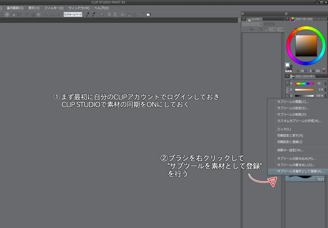Open the layer blending mode dropdown

click(x=252, y=24)
